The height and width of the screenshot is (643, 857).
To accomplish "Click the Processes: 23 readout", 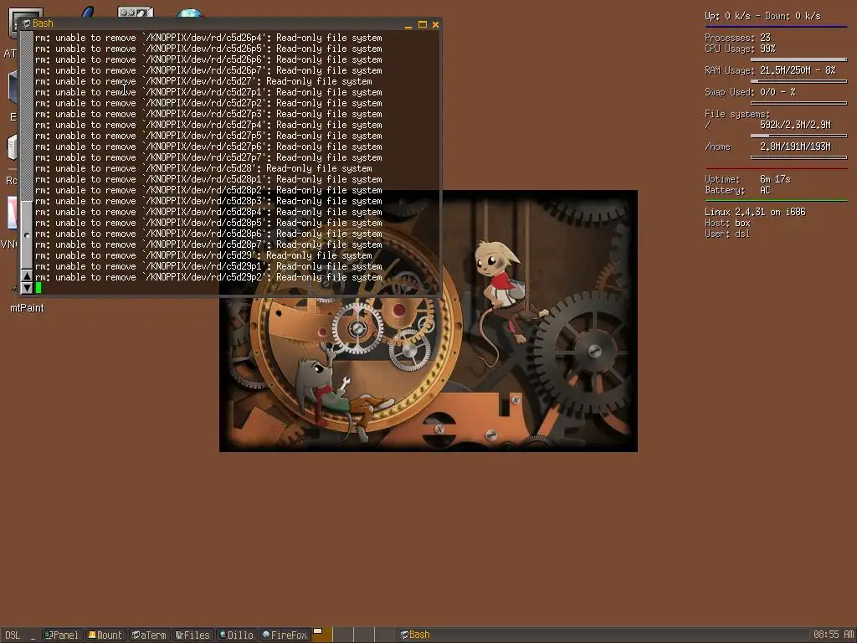I will tap(737, 38).
